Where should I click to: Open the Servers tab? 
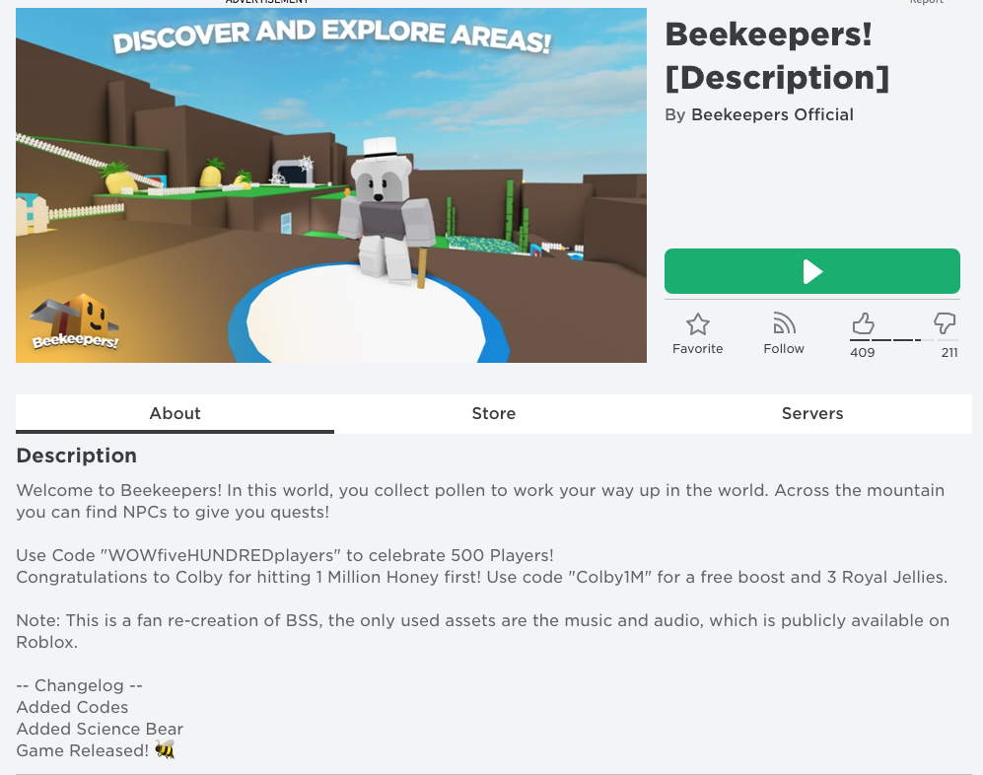[x=812, y=413]
